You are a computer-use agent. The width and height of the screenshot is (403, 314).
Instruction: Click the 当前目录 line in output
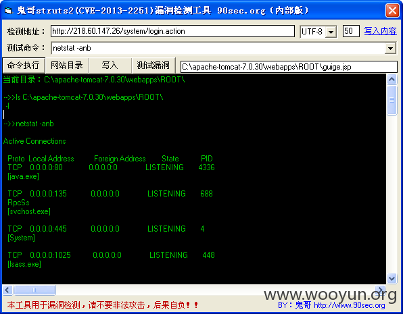[x=94, y=80]
